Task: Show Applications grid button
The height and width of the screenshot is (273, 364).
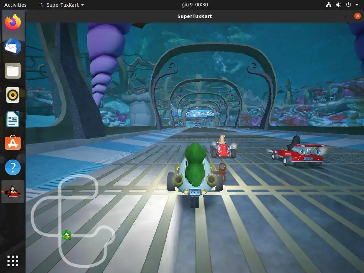Action: pyautogui.click(x=13, y=261)
